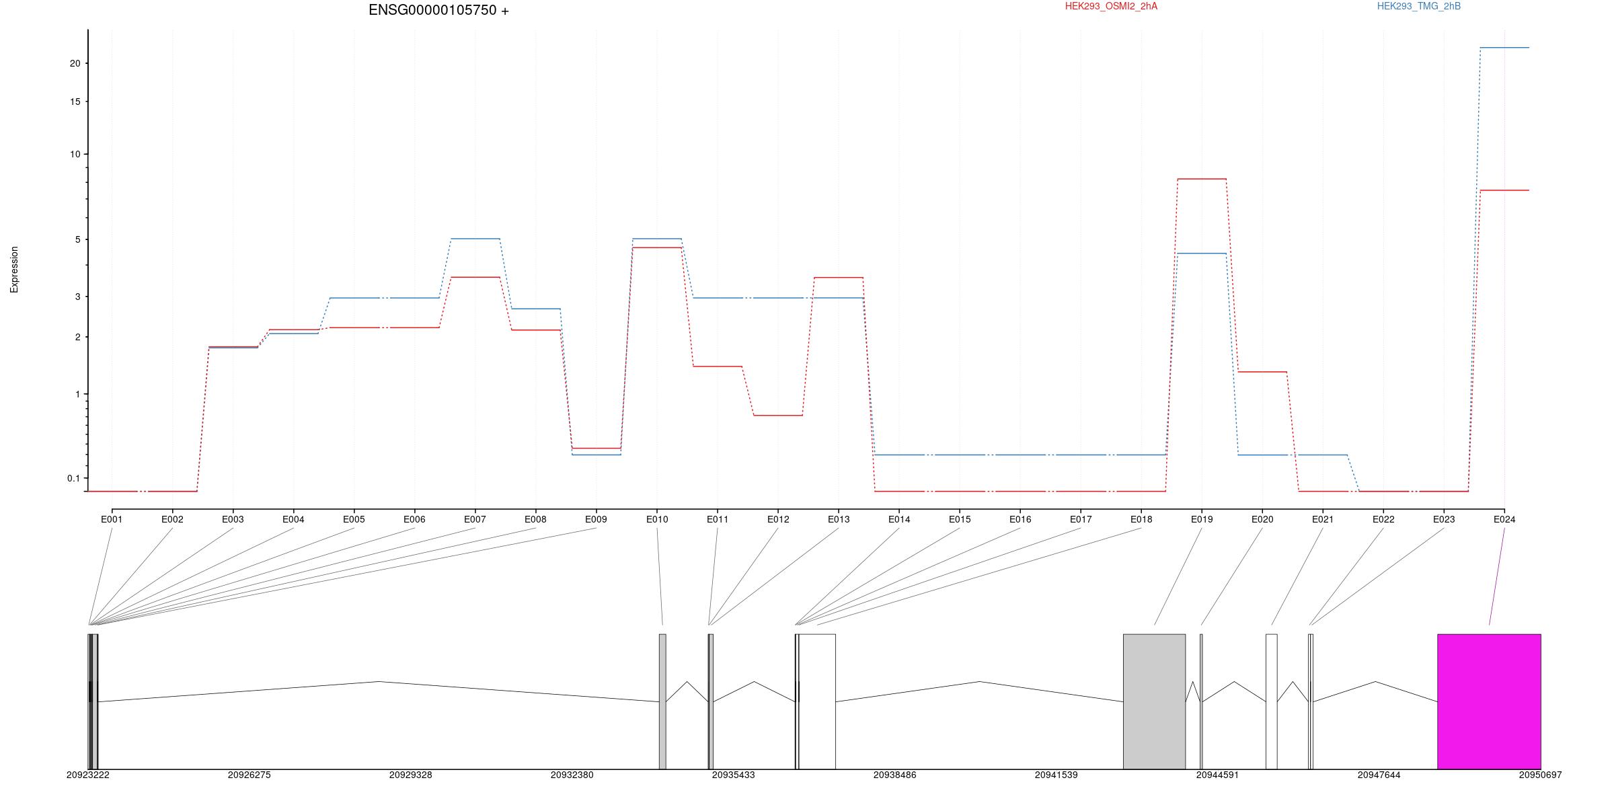Click the white exon box linked to E021
The height and width of the screenshot is (807, 1614).
click(x=1271, y=701)
